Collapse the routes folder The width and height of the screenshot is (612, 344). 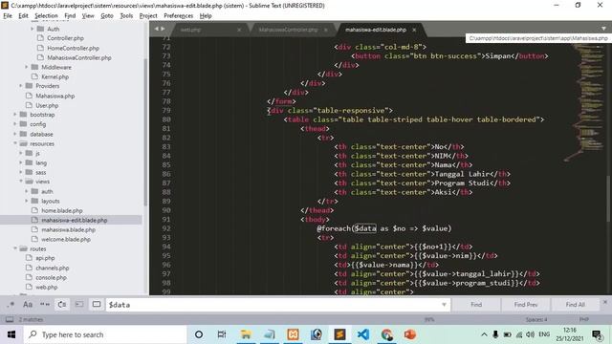tap(15, 248)
